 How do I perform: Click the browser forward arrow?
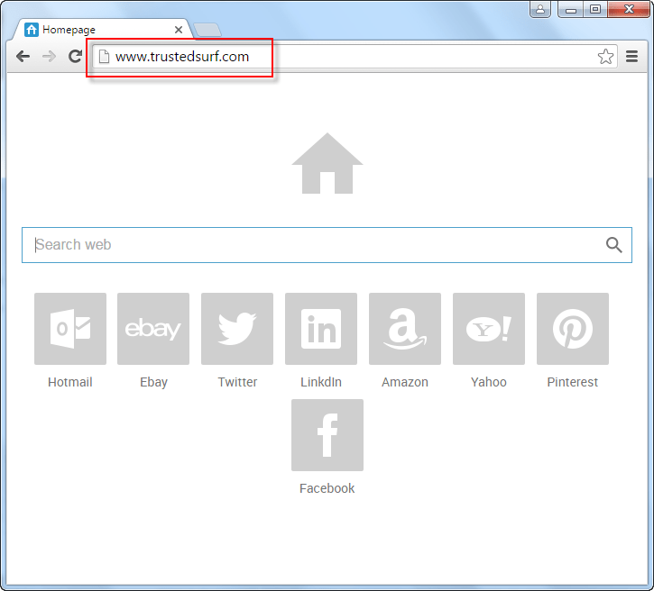coord(50,56)
